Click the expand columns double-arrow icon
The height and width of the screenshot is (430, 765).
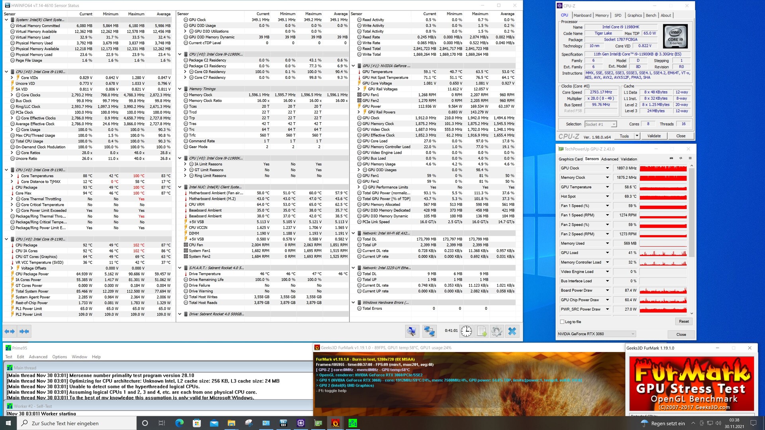pyautogui.click(x=10, y=331)
